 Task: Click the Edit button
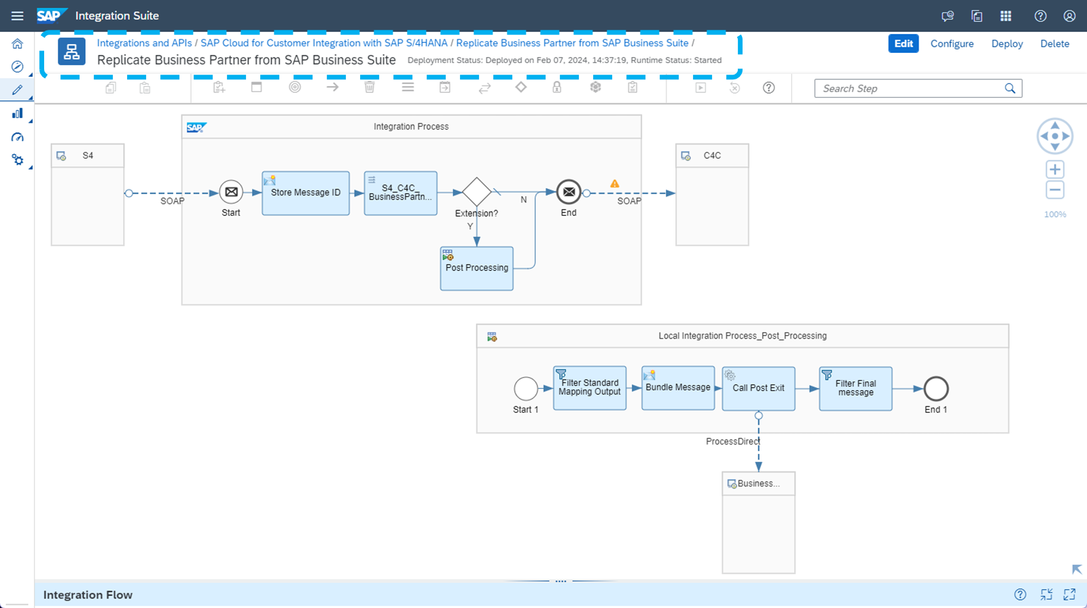904,43
